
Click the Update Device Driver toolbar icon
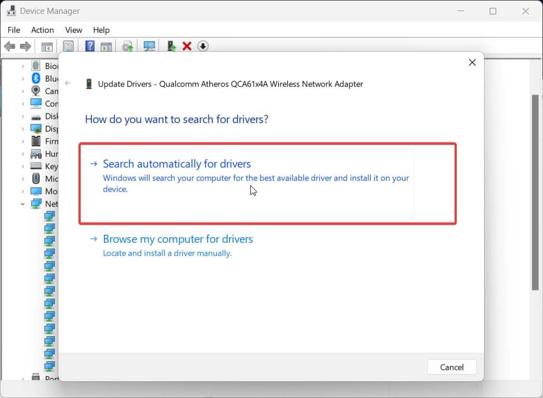pos(127,46)
